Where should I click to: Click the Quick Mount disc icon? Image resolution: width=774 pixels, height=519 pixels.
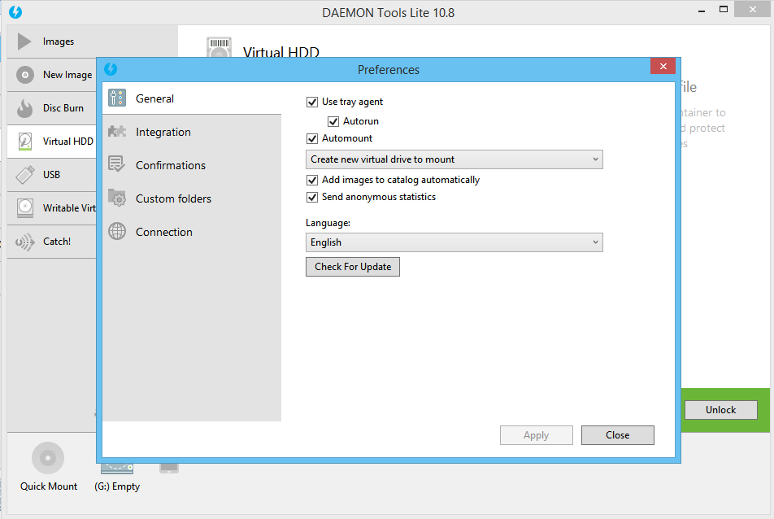[48, 458]
